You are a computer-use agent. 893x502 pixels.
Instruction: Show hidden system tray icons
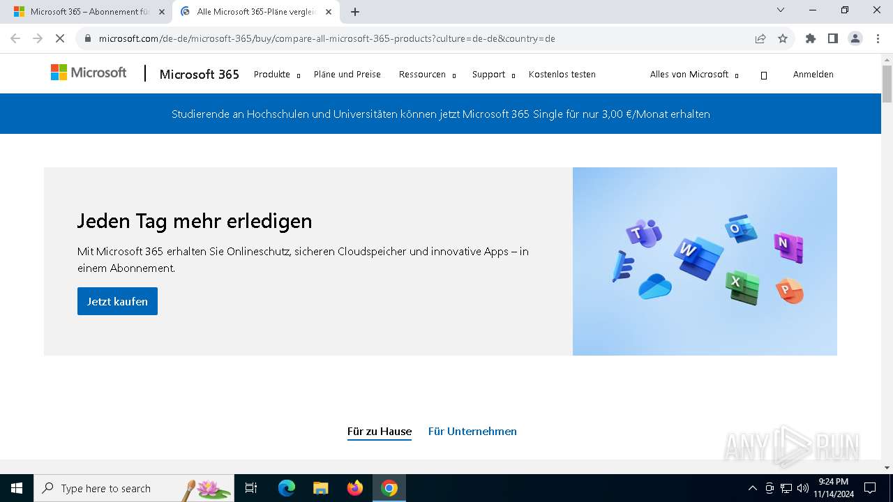point(752,488)
